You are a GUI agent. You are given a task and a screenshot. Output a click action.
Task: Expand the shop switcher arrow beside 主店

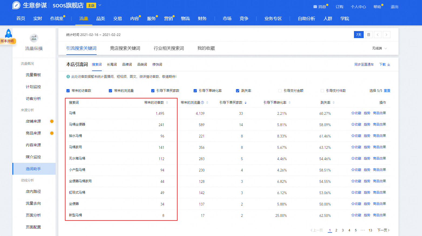tap(100, 5)
